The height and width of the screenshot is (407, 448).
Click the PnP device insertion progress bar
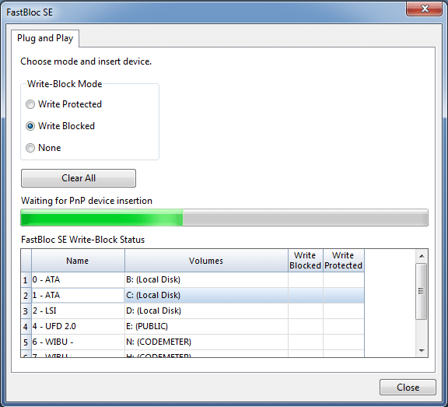click(224, 217)
